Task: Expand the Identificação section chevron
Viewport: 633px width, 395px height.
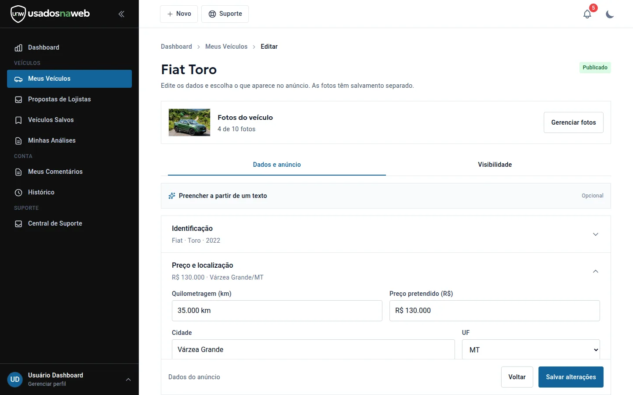Action: point(596,234)
